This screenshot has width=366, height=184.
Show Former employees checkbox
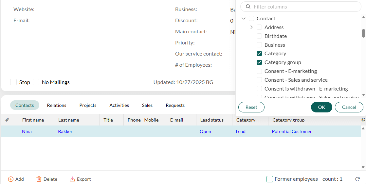(x=270, y=179)
